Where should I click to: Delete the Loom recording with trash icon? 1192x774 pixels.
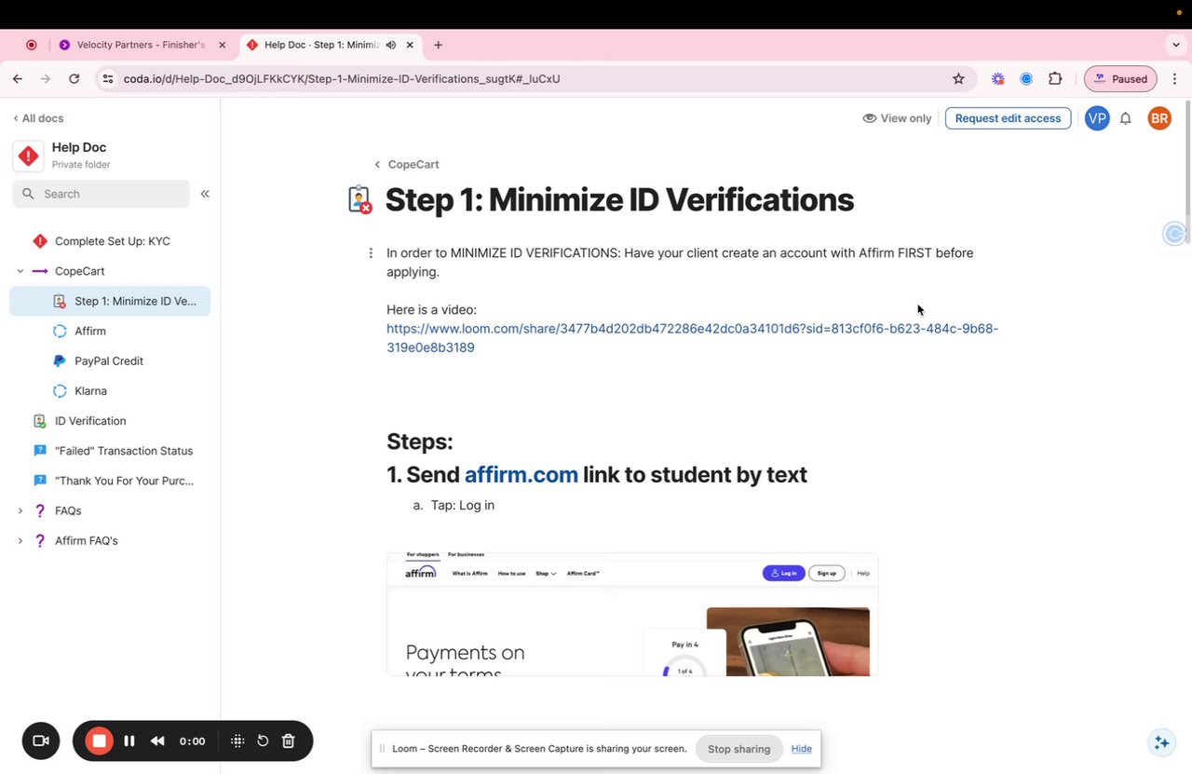pos(289,741)
